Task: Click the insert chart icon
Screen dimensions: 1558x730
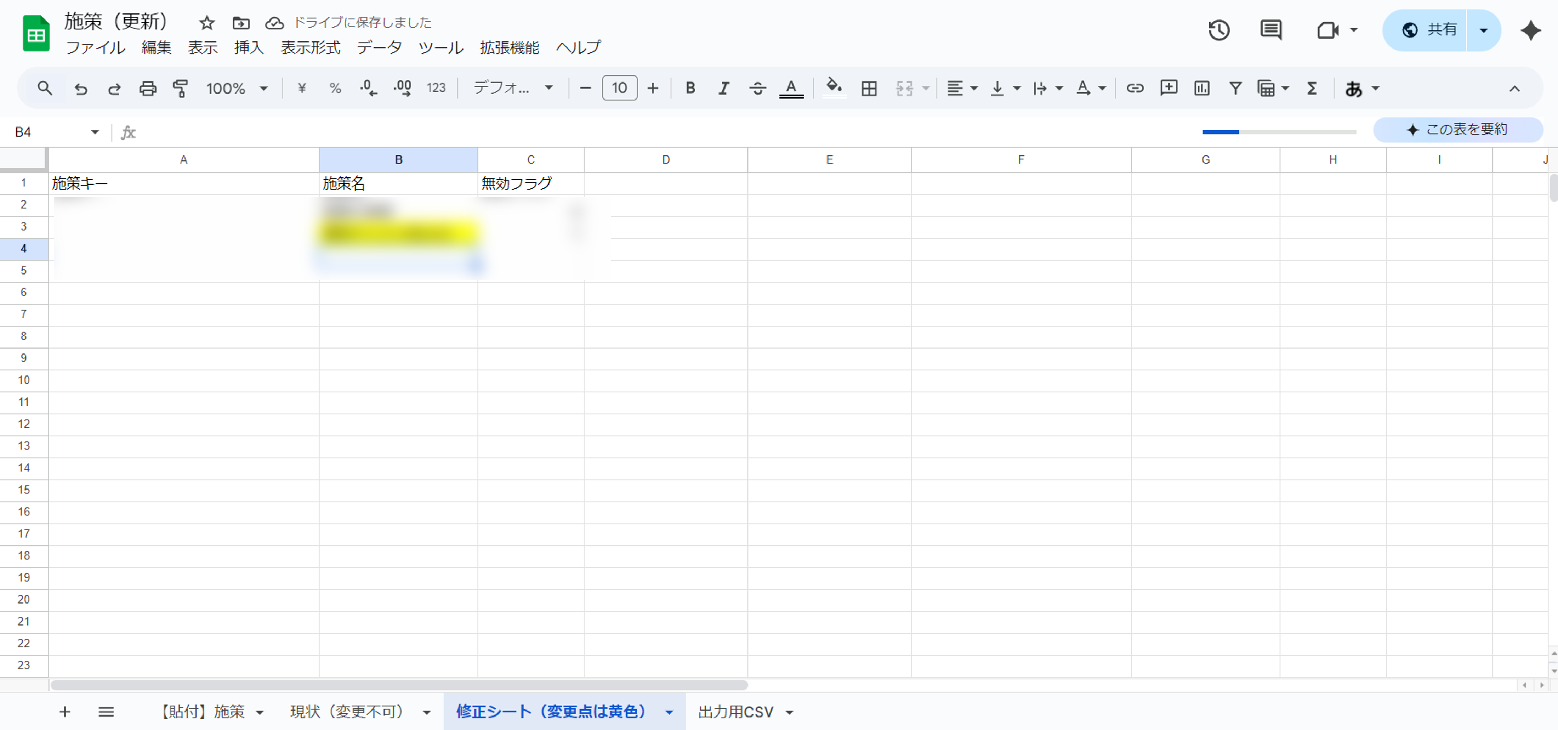Action: coord(1201,88)
